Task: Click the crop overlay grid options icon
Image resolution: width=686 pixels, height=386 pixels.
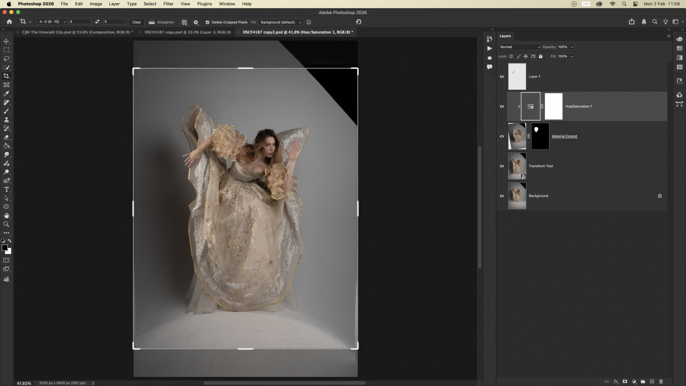Action: 184,22
